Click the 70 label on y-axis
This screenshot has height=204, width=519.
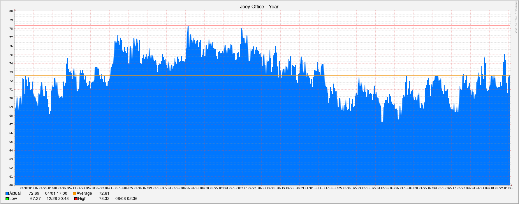[x=11, y=98]
